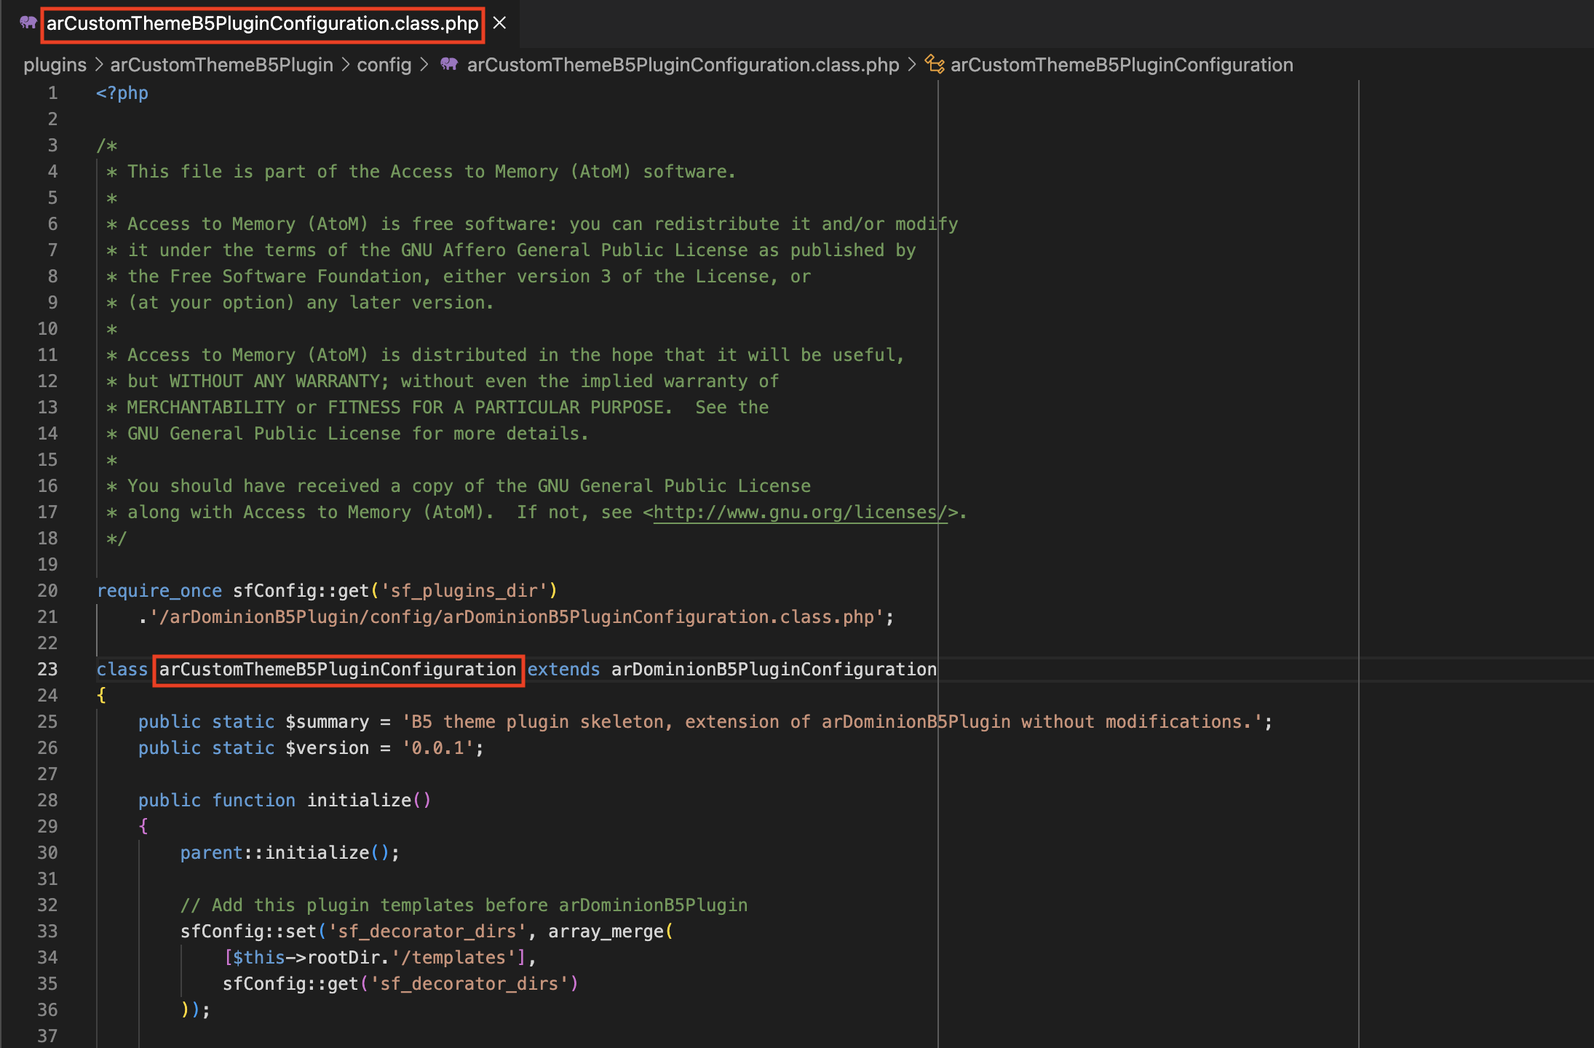The height and width of the screenshot is (1048, 1594).
Task: Click arDominionB5PluginConfiguration after extends keyword
Action: [774, 670]
